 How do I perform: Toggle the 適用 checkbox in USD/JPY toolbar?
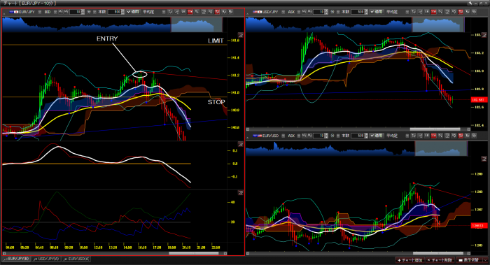pos(377,12)
